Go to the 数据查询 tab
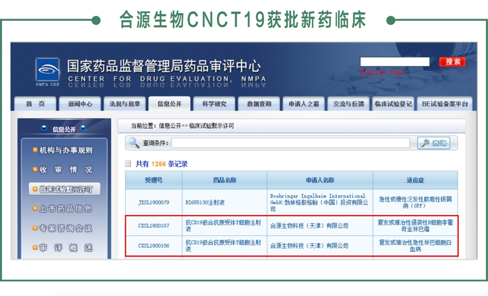 [x=259, y=104]
